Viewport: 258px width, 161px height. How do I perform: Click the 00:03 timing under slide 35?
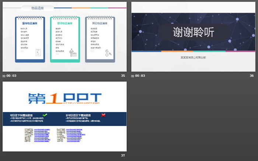(11, 76)
